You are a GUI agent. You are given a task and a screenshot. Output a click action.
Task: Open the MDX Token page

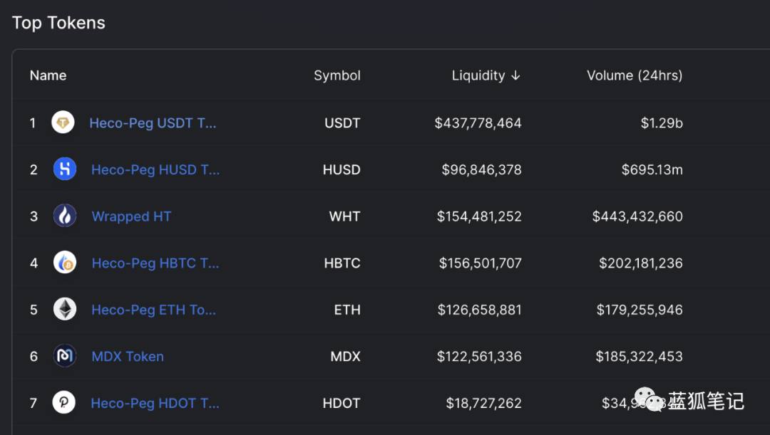pyautogui.click(x=128, y=357)
